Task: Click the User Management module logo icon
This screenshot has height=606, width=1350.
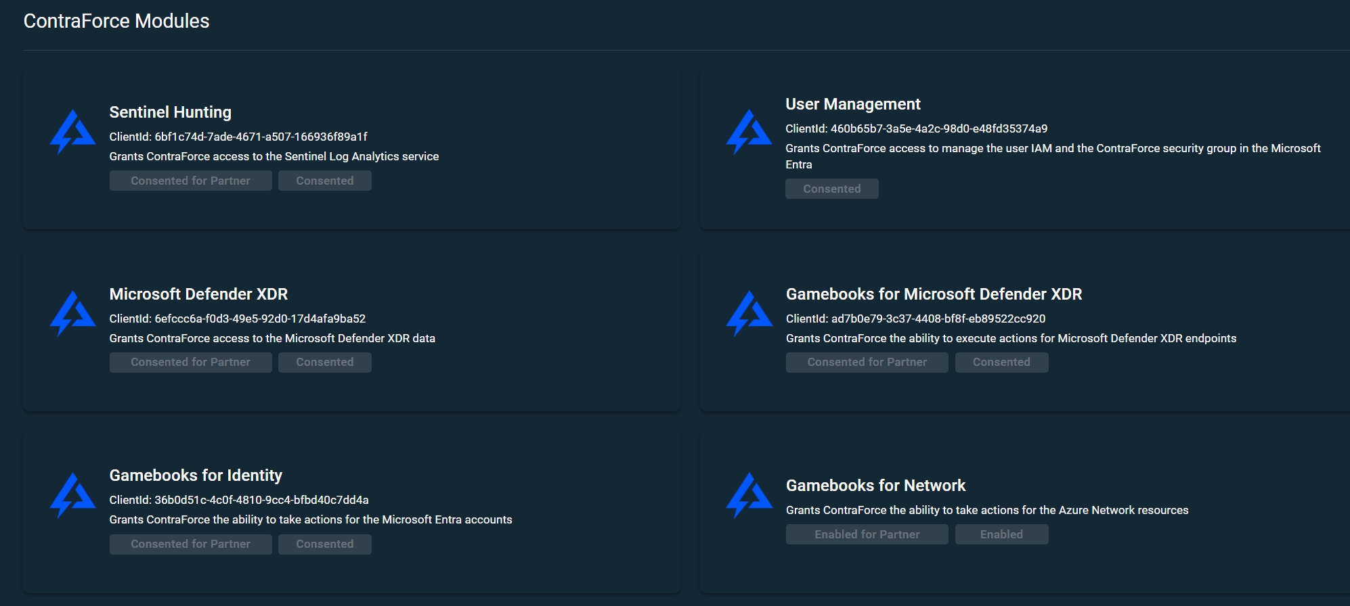Action: coord(749,132)
